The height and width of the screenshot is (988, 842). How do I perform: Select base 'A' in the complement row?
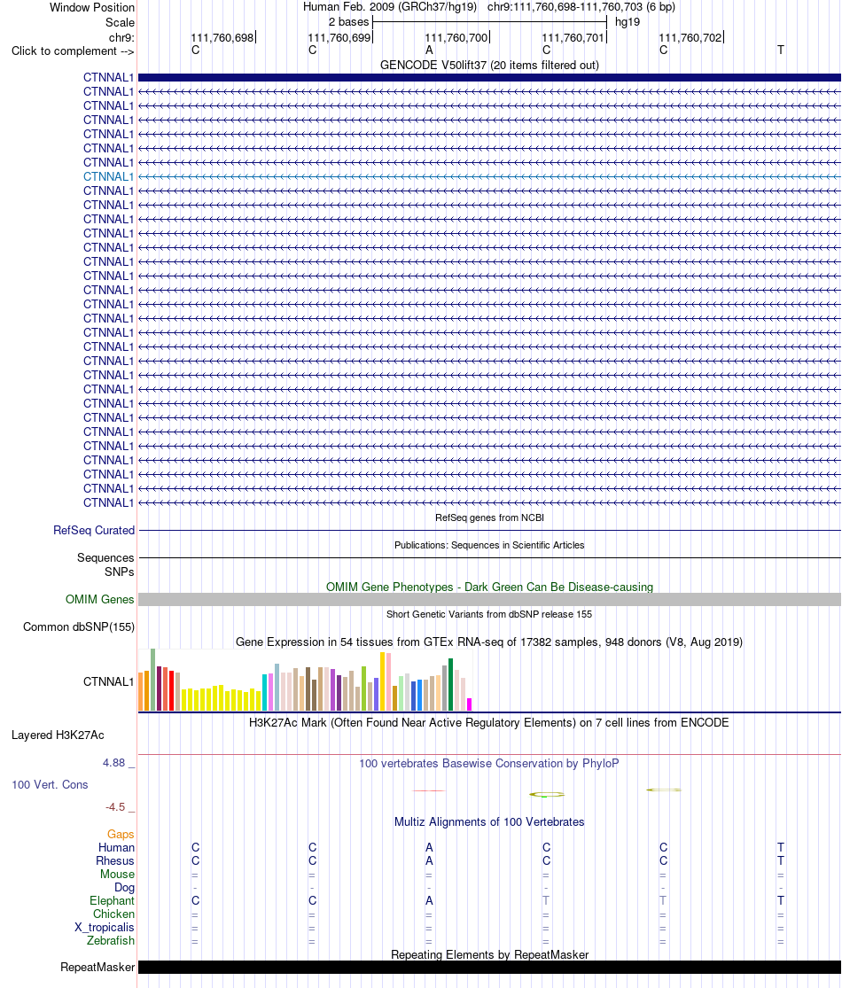click(x=429, y=51)
